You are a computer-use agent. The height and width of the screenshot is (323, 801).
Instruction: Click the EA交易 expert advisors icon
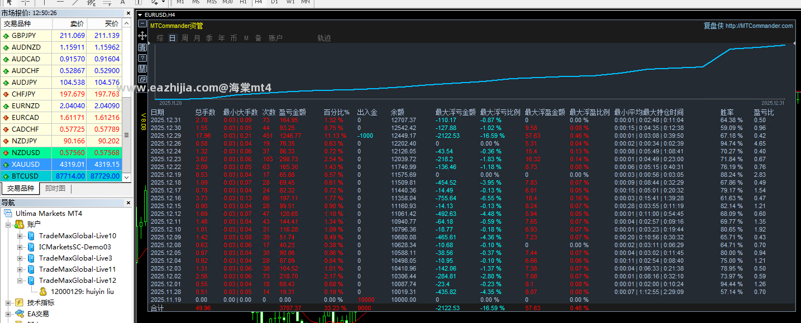click(20, 314)
